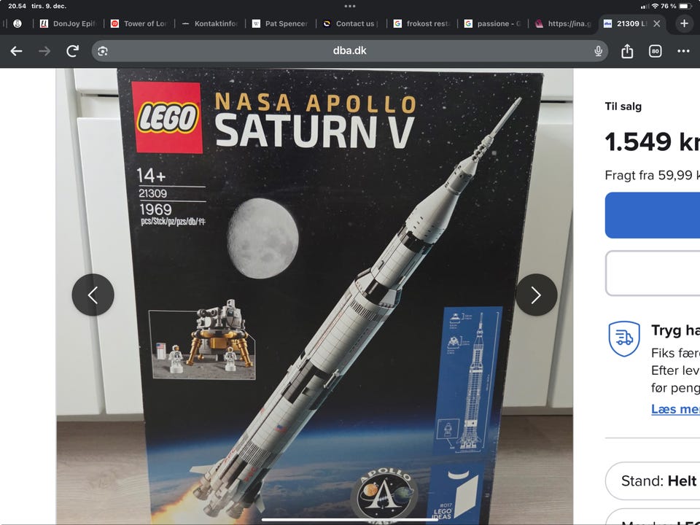This screenshot has width=700, height=525.
Task: Open the DonJoy tab
Action: (x=69, y=23)
